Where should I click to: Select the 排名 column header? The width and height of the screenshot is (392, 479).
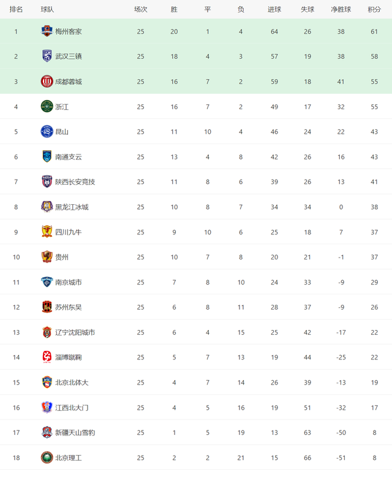click(x=16, y=9)
